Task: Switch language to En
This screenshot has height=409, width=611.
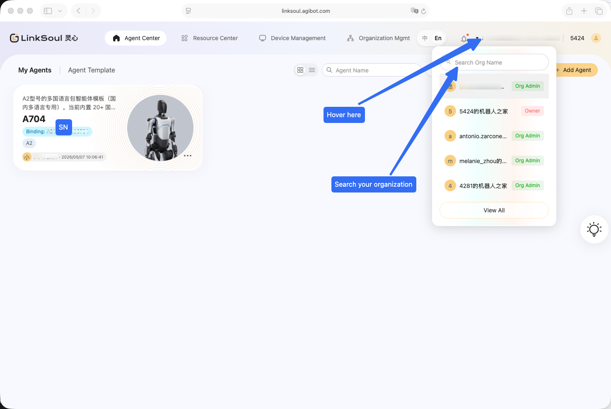Action: pyautogui.click(x=438, y=38)
